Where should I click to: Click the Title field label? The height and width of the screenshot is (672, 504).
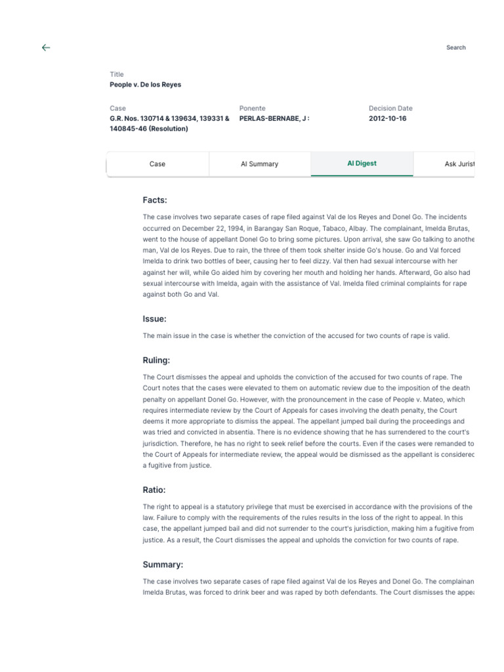click(117, 74)
